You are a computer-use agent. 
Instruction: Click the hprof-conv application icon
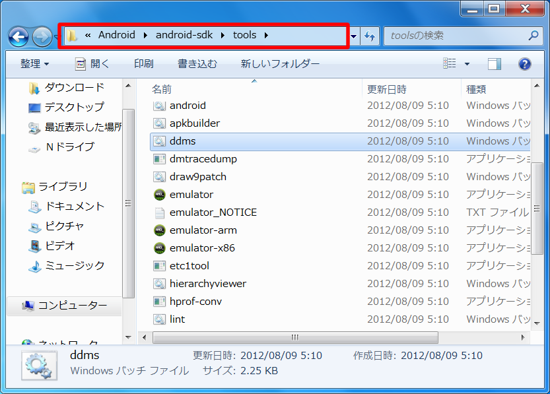[159, 302]
